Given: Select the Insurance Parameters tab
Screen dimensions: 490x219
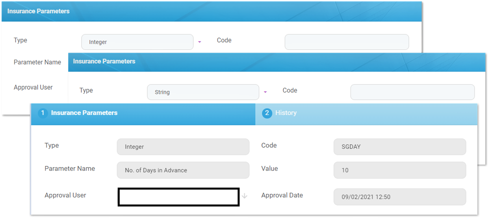Looking at the screenshot, I should click(84, 113).
